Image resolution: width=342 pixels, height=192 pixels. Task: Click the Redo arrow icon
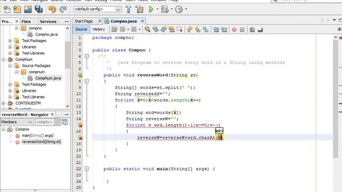pos(63,9)
